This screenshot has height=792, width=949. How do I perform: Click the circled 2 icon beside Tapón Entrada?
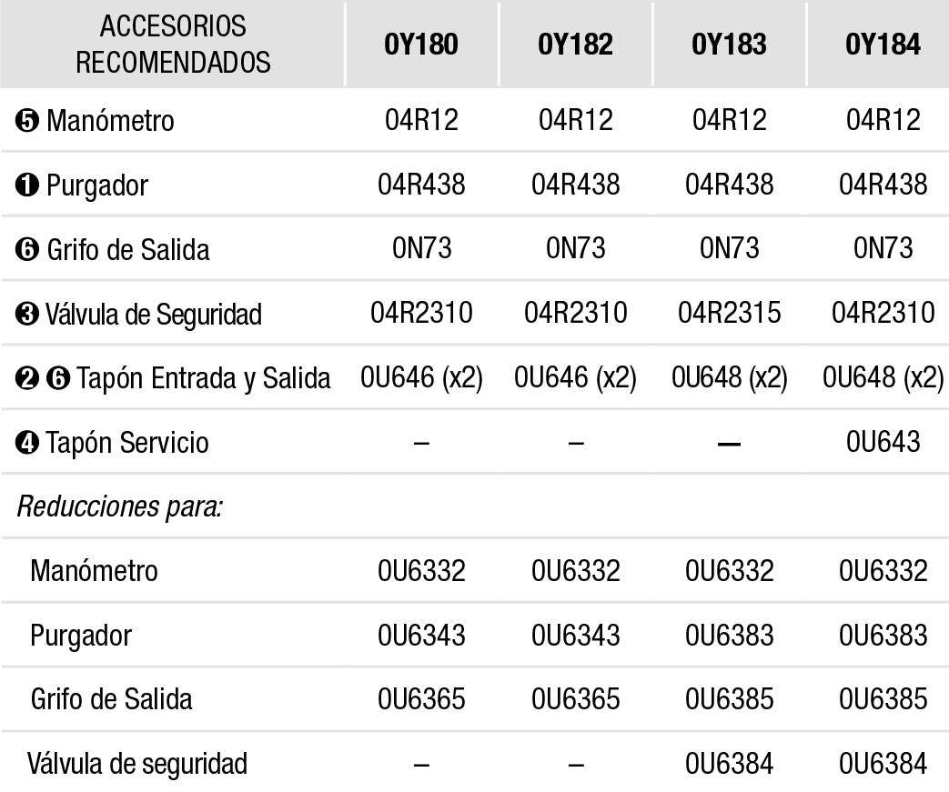click(x=26, y=379)
